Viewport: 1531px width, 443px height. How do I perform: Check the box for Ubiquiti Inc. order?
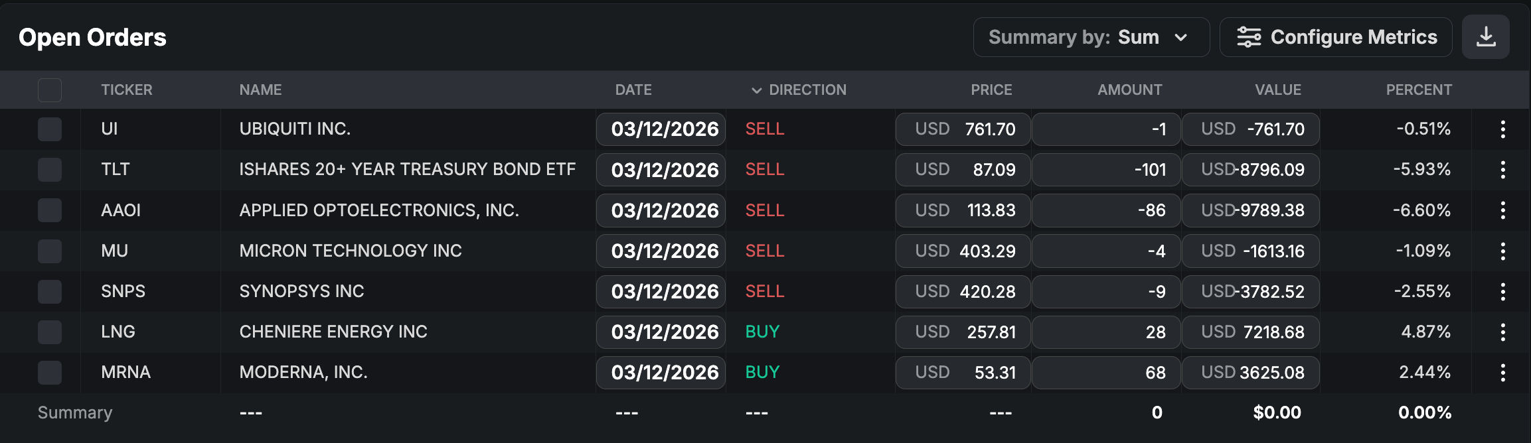pos(50,129)
